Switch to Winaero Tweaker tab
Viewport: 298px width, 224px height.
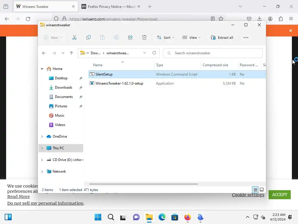click(x=46, y=7)
